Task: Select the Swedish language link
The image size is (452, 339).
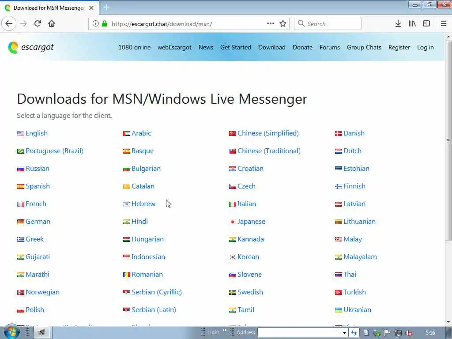Action: [x=250, y=292]
